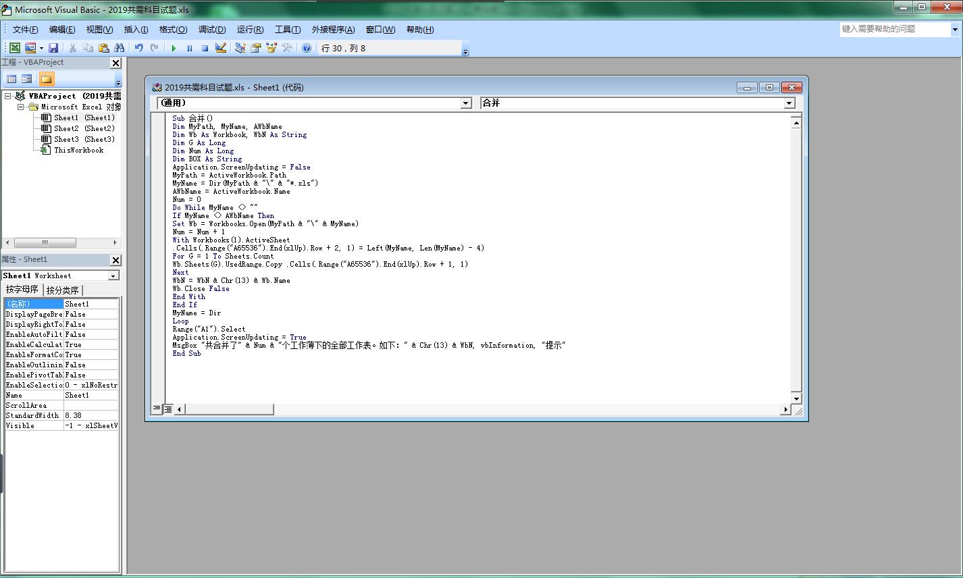This screenshot has width=963, height=578.
Task: Collapse the Microsoft Excel objects folder
Action: pyautogui.click(x=20, y=107)
